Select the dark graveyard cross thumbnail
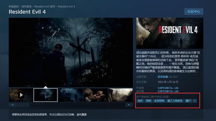Viewport: 216px width, 121px height. tap(46, 95)
